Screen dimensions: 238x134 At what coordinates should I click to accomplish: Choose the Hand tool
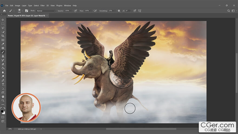tap(3, 96)
